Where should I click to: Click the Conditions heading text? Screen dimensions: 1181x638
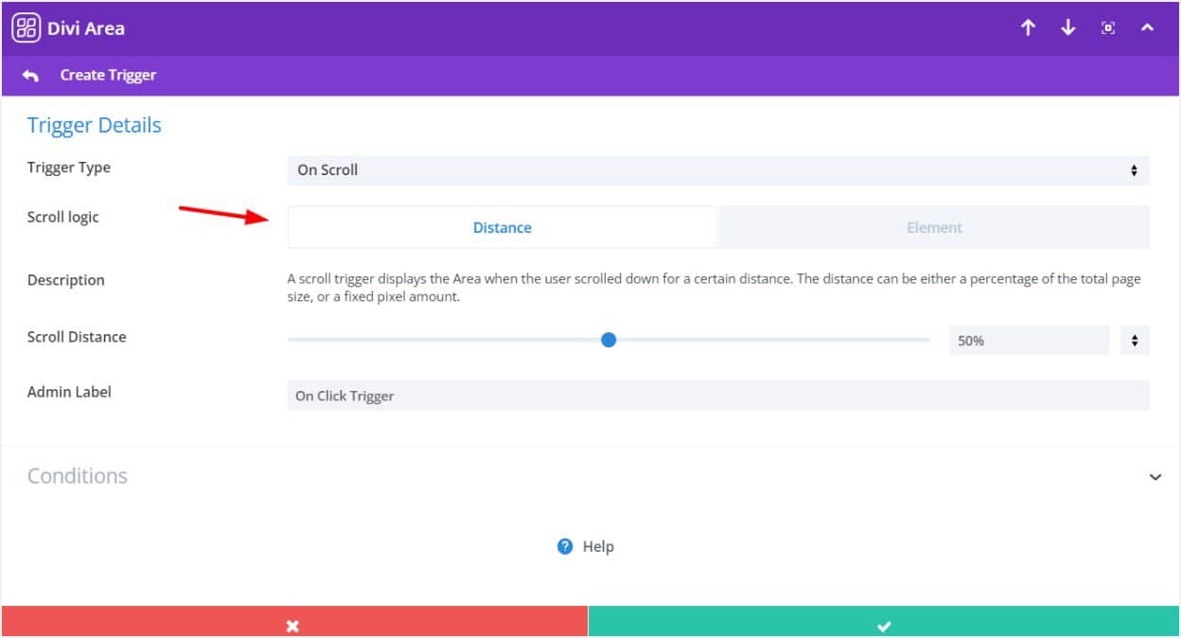(x=78, y=476)
